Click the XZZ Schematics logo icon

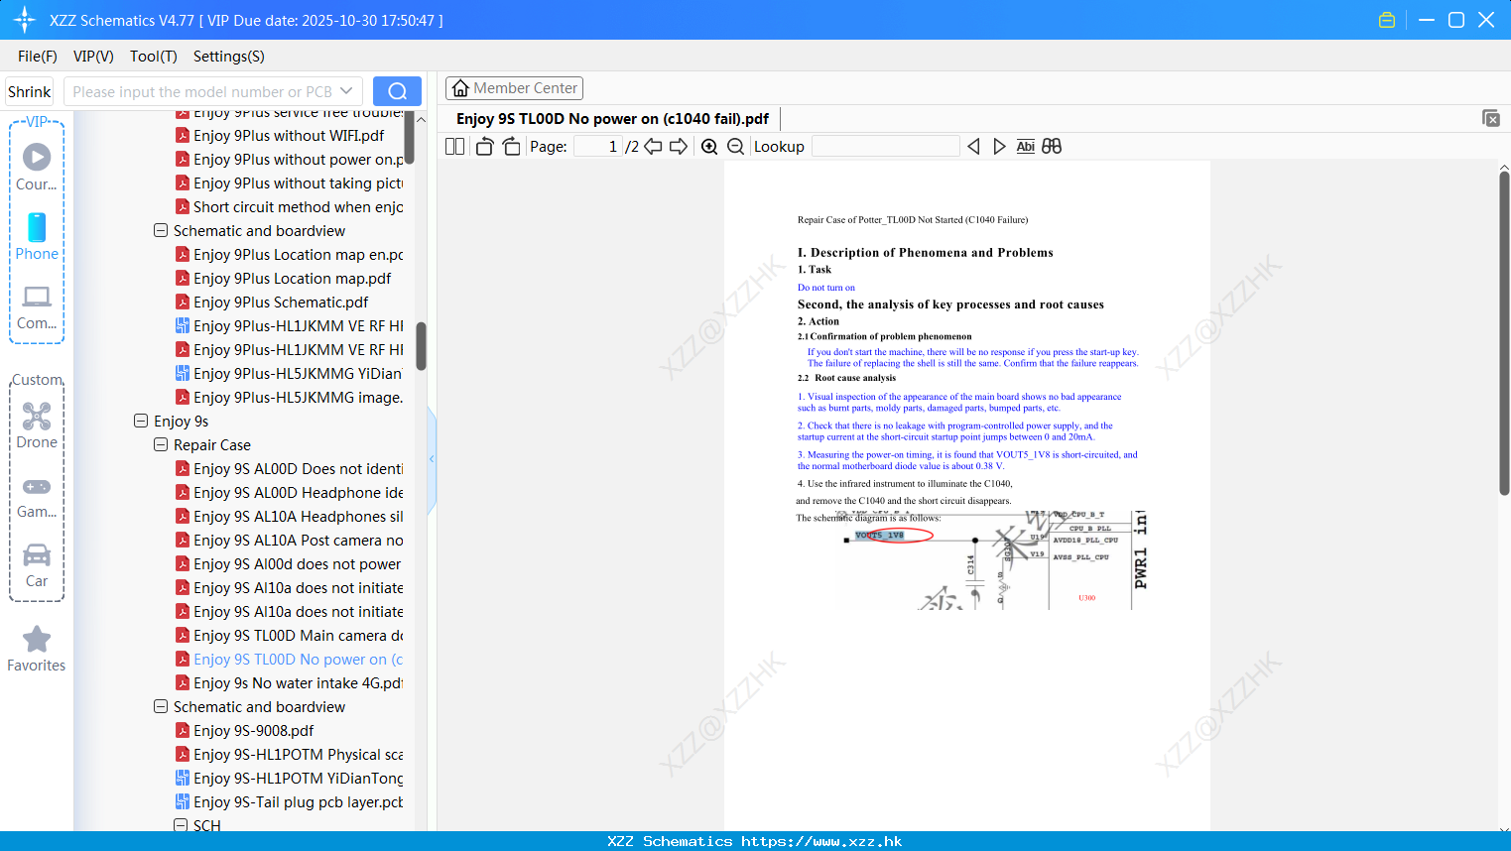click(24, 20)
